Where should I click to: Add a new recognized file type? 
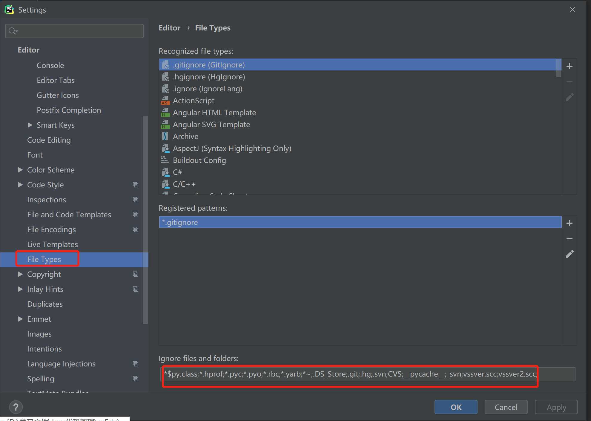coord(569,66)
